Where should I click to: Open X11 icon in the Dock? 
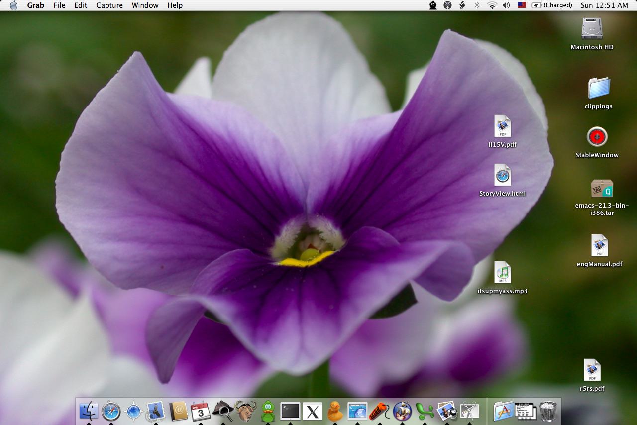[313, 411]
